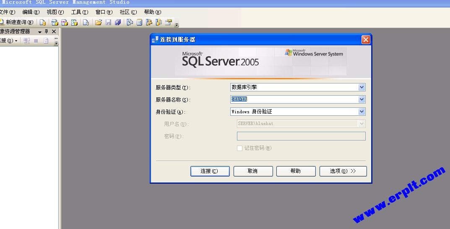450x229 pixels.
Task: Click the Analysis Services DMX Query icon
Action: point(65,22)
